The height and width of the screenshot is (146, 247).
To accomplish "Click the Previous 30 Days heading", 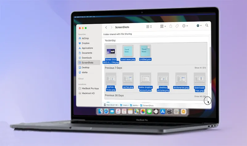I will 114,95.
